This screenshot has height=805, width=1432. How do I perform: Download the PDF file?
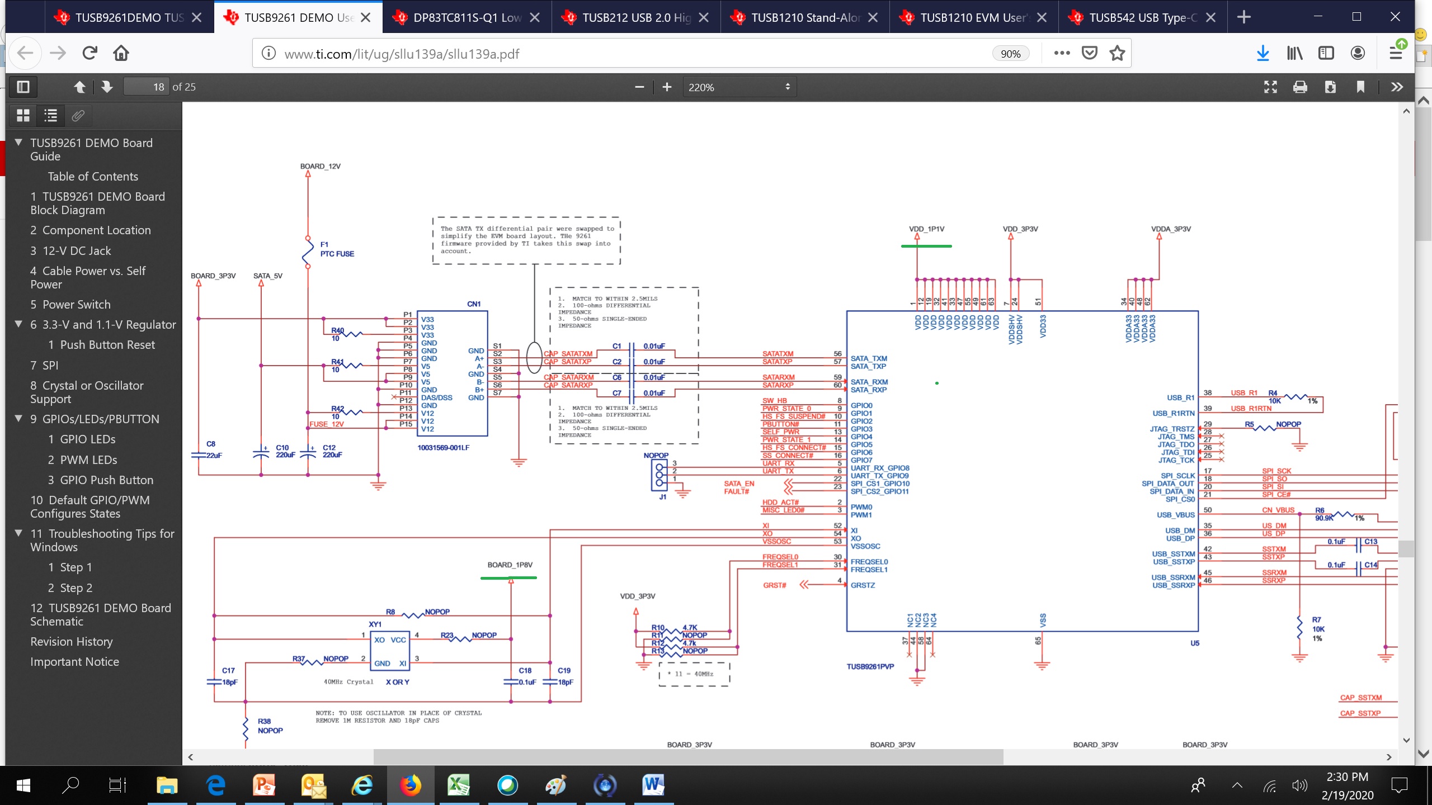tap(1330, 87)
